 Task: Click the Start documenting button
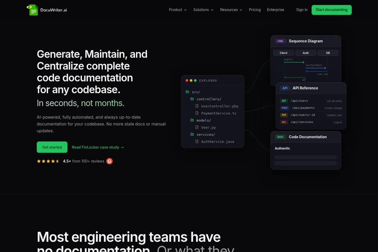332,10
